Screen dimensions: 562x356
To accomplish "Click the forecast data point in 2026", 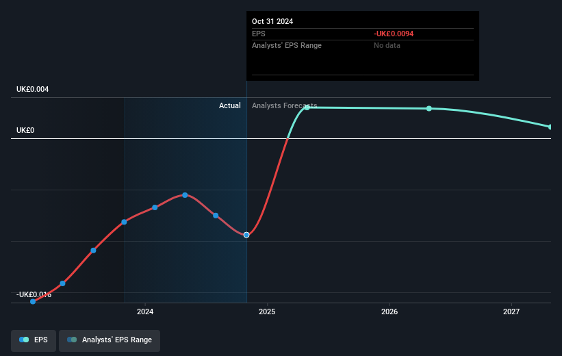I will [429, 108].
